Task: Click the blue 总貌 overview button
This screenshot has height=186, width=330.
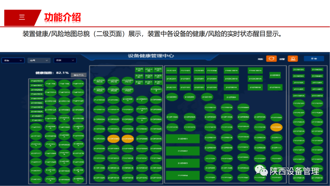Action: point(314,58)
